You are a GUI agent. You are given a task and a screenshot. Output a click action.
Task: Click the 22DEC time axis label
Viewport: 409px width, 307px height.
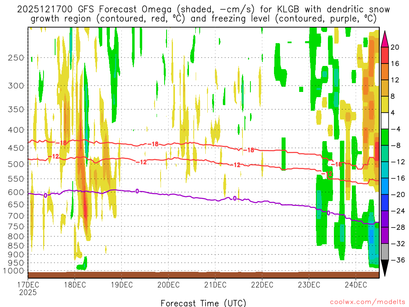262,285
